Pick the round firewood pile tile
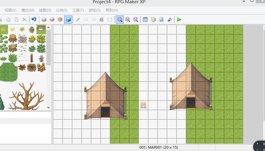The width and height of the screenshot is (265, 151). point(32,67)
